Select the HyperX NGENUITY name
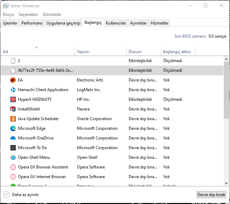The height and width of the screenshot is (204, 230). click(35, 99)
